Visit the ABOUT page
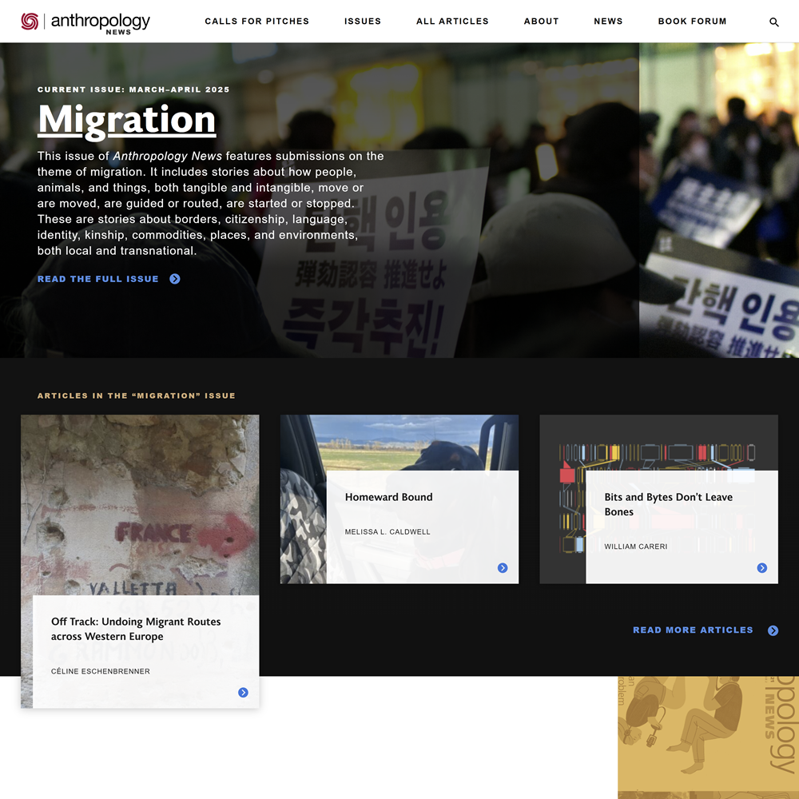 [x=541, y=22]
